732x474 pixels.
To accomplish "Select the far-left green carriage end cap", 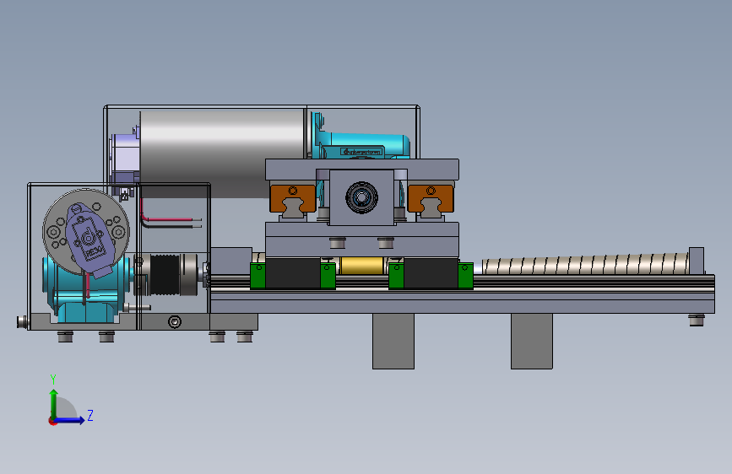I will tap(258, 276).
